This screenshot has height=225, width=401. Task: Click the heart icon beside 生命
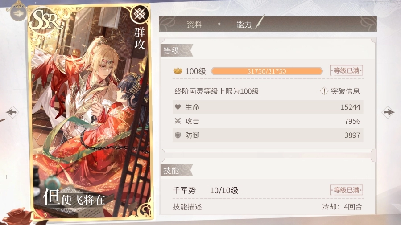178,107
